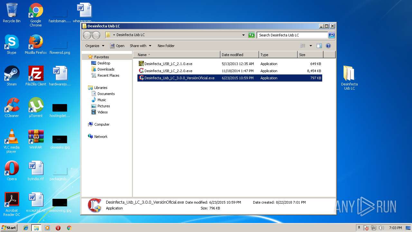
Task: Sort by Name column header
Action: point(176,55)
